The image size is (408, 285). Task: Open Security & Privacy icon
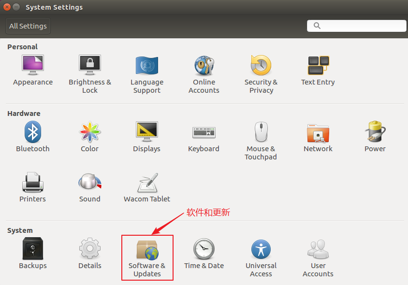click(x=261, y=65)
